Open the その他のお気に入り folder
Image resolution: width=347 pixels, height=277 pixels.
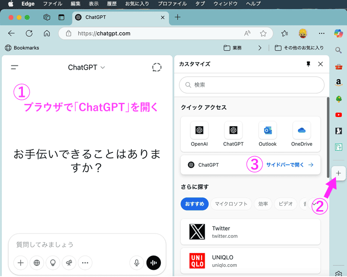[299, 48]
